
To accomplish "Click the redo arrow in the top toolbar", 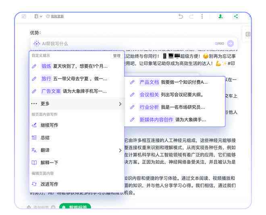I will (191, 17).
